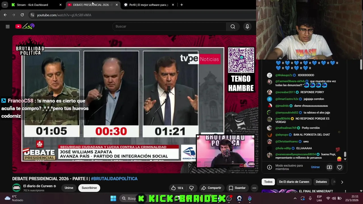Click the video player area
Viewport: 363px width, 204px height.
[135, 104]
